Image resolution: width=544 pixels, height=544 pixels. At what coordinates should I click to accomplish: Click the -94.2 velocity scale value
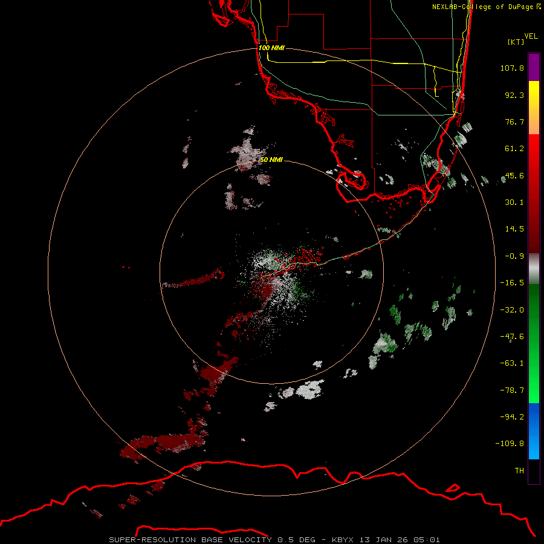point(512,416)
